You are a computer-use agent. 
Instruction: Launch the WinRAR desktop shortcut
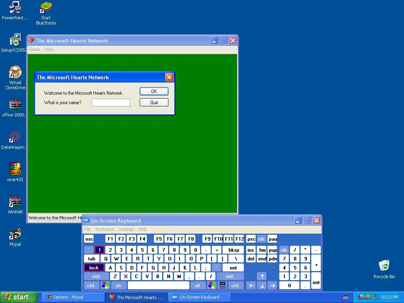point(15,205)
